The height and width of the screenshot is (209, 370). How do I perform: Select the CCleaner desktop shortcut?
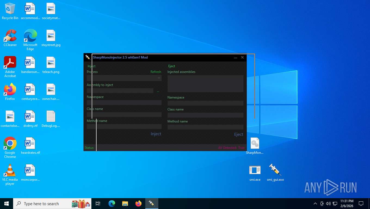click(10, 38)
